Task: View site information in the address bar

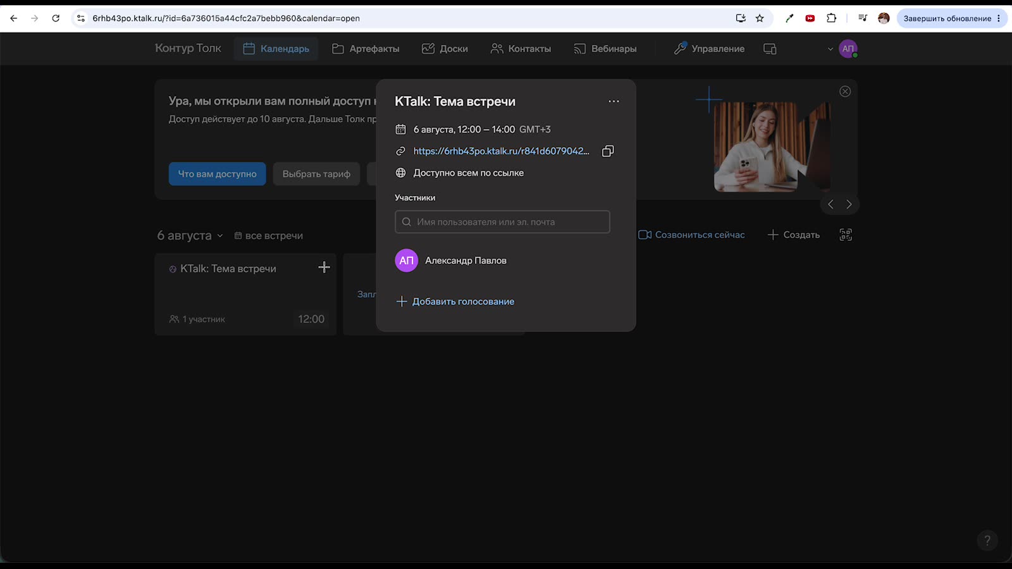Action: pos(81,18)
